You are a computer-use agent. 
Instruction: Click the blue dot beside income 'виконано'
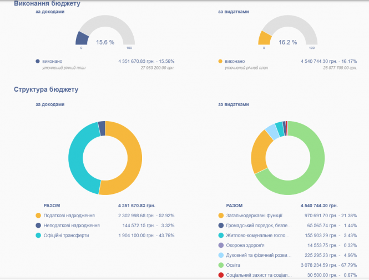[x=38, y=61]
